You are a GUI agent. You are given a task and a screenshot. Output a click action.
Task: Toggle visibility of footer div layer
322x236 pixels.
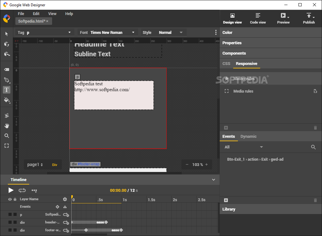[10, 230]
